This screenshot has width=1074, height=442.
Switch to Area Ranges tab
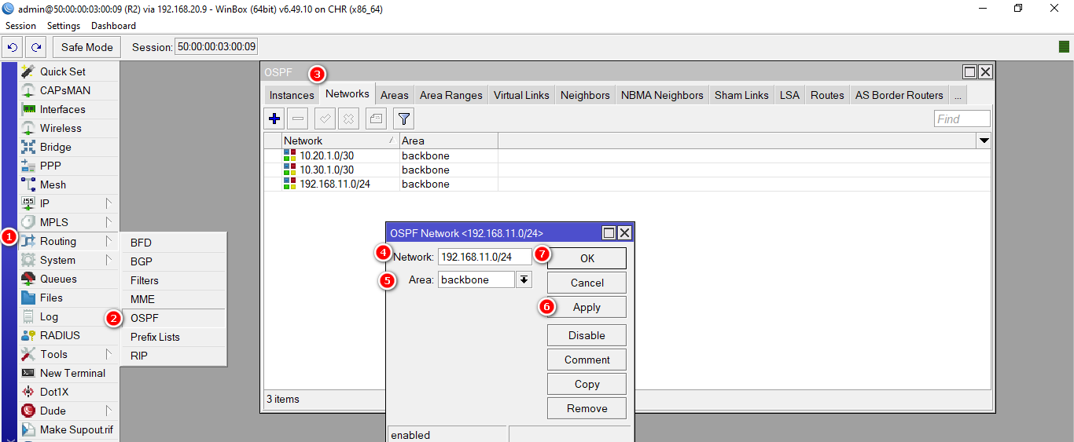point(451,95)
